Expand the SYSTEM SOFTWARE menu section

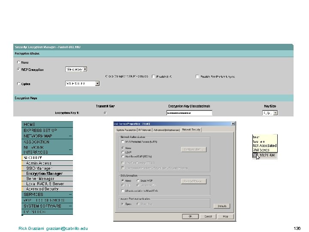(70, 206)
